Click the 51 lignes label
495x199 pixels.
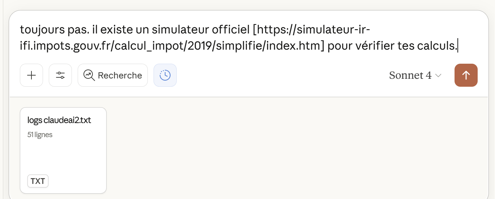(40, 135)
